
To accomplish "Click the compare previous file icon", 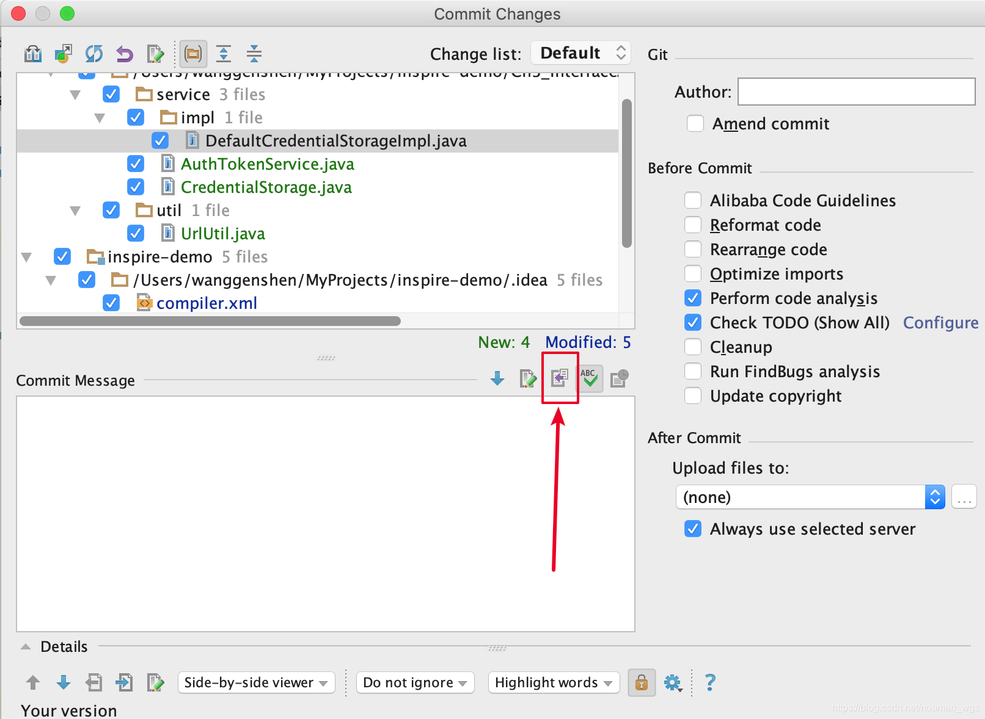I will point(94,682).
